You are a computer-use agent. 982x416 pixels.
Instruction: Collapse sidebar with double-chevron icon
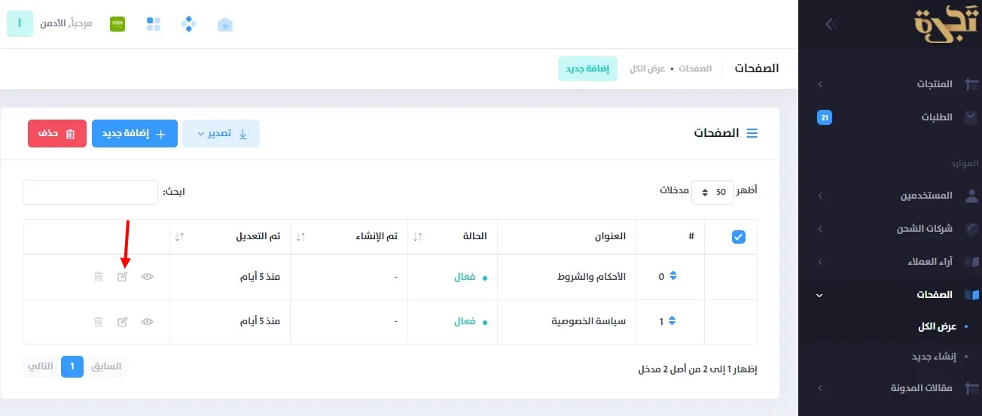[x=831, y=24]
